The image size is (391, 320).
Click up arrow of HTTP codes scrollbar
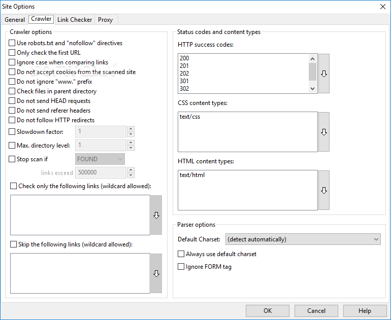[x=312, y=59]
